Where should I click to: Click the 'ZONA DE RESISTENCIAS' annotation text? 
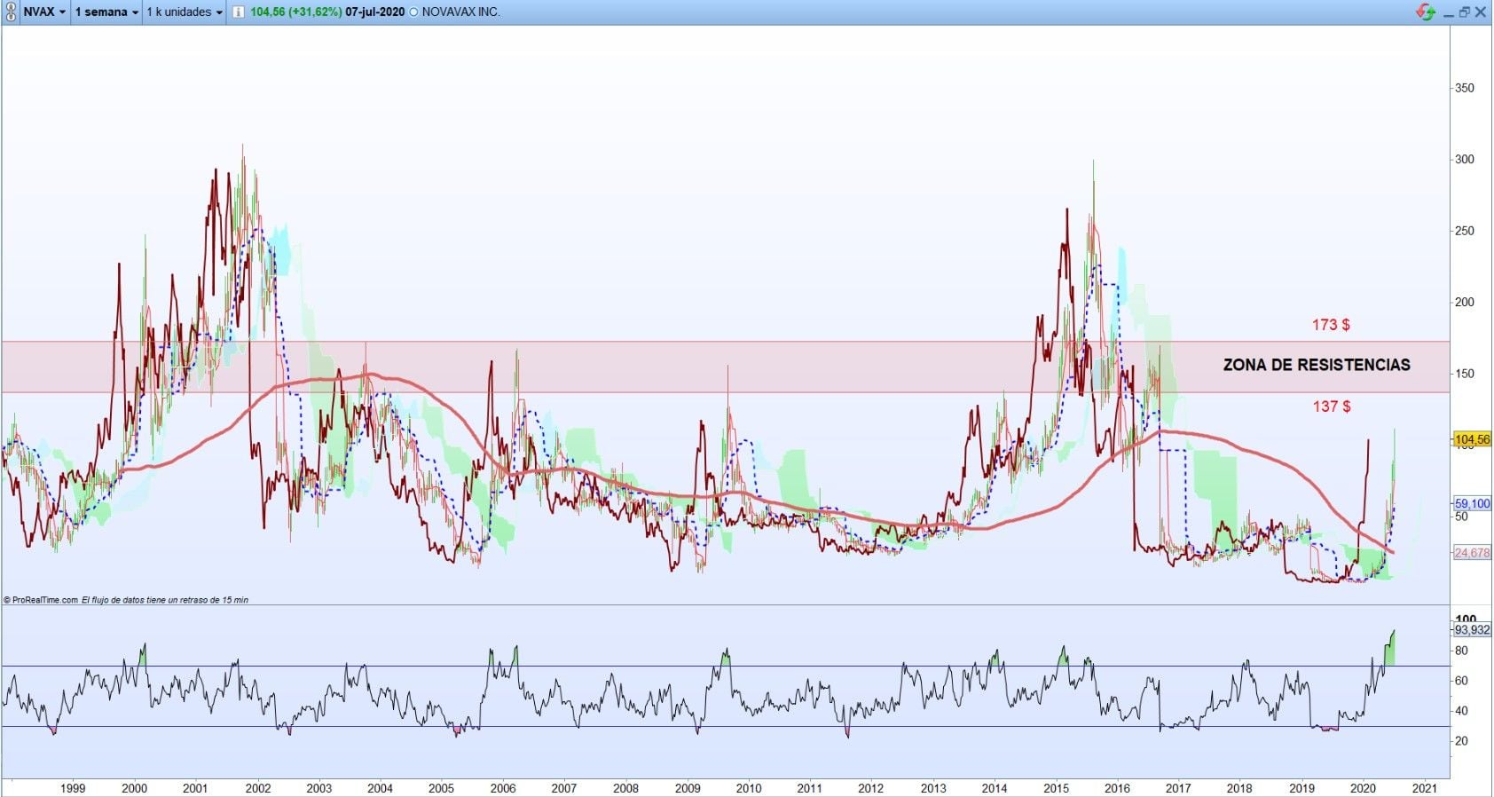[1317, 365]
